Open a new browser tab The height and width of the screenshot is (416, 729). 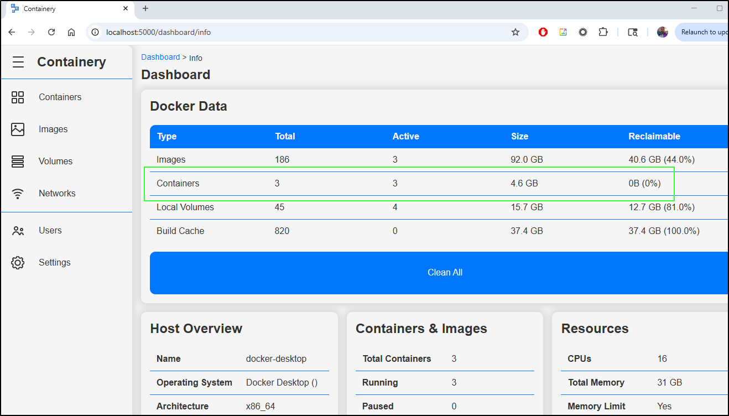coord(145,8)
